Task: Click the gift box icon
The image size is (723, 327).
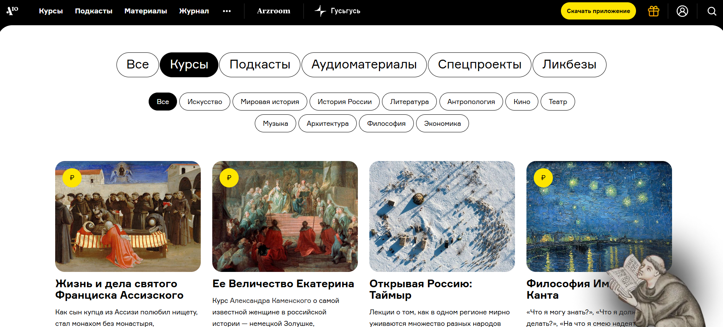Action: click(x=654, y=11)
